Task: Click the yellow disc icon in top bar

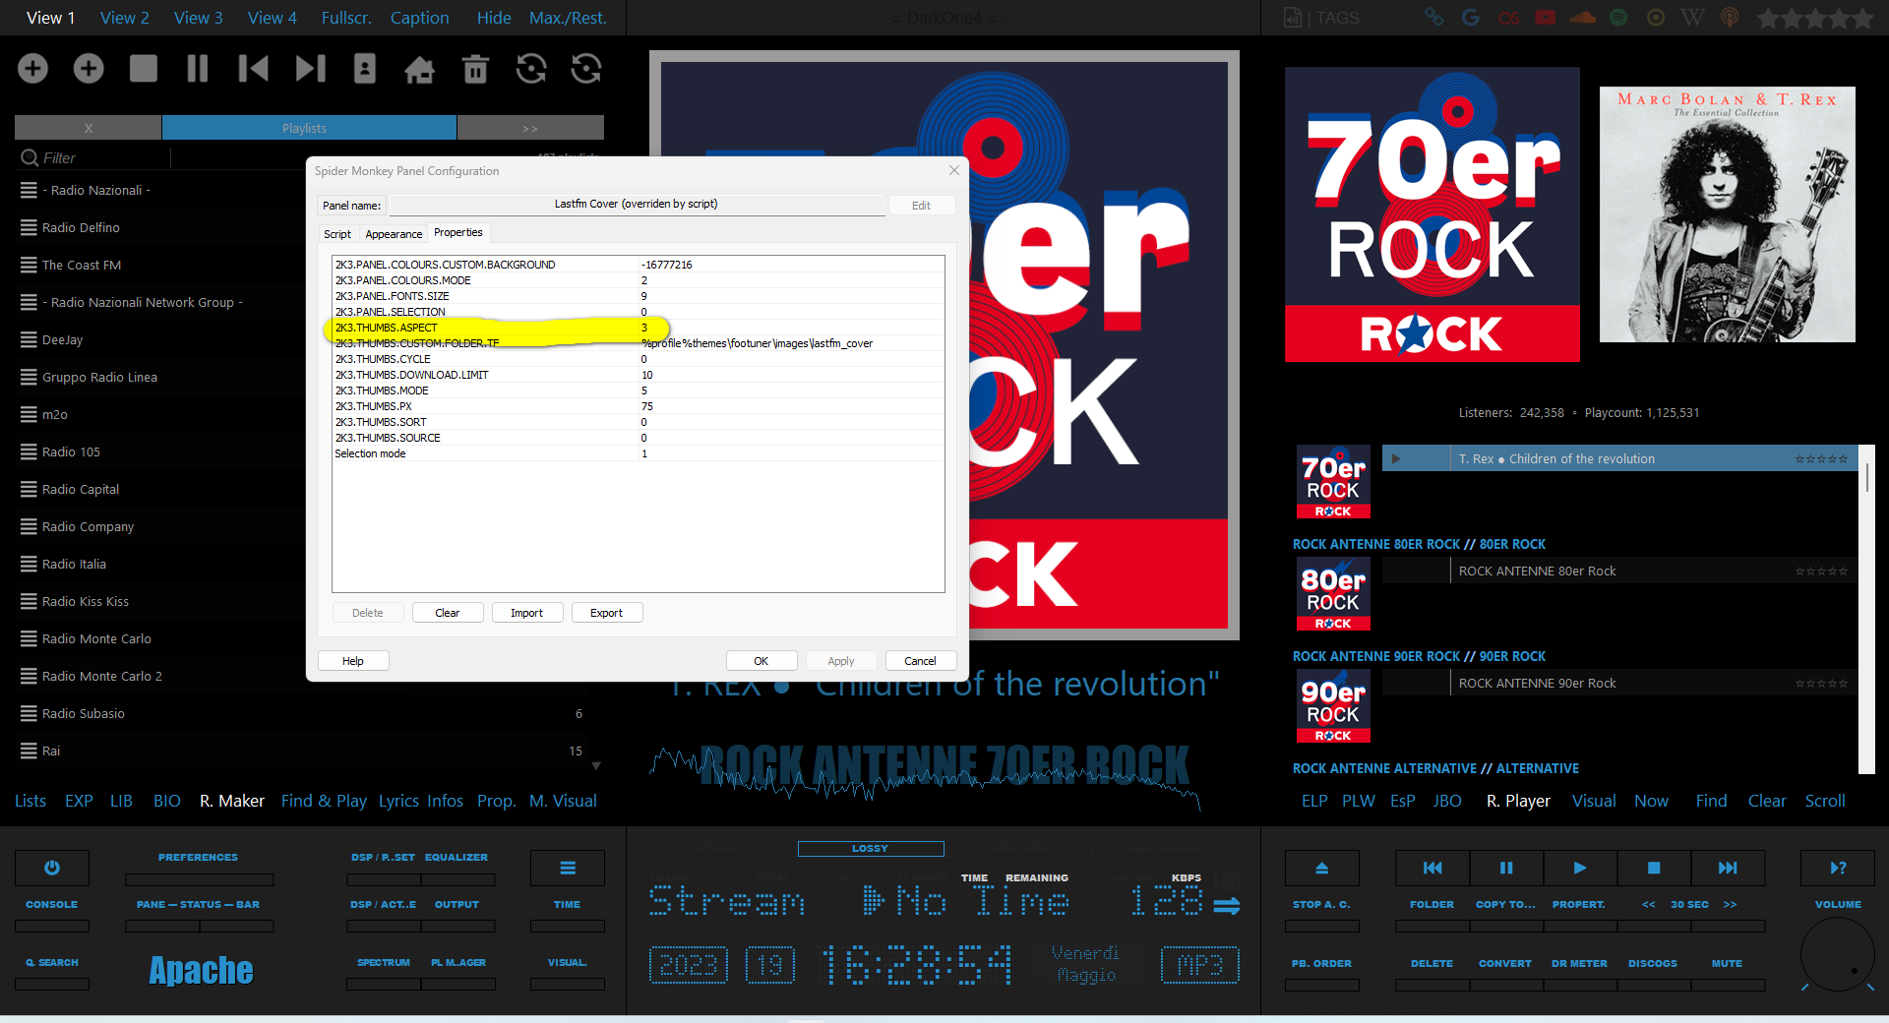Action: tap(1656, 17)
